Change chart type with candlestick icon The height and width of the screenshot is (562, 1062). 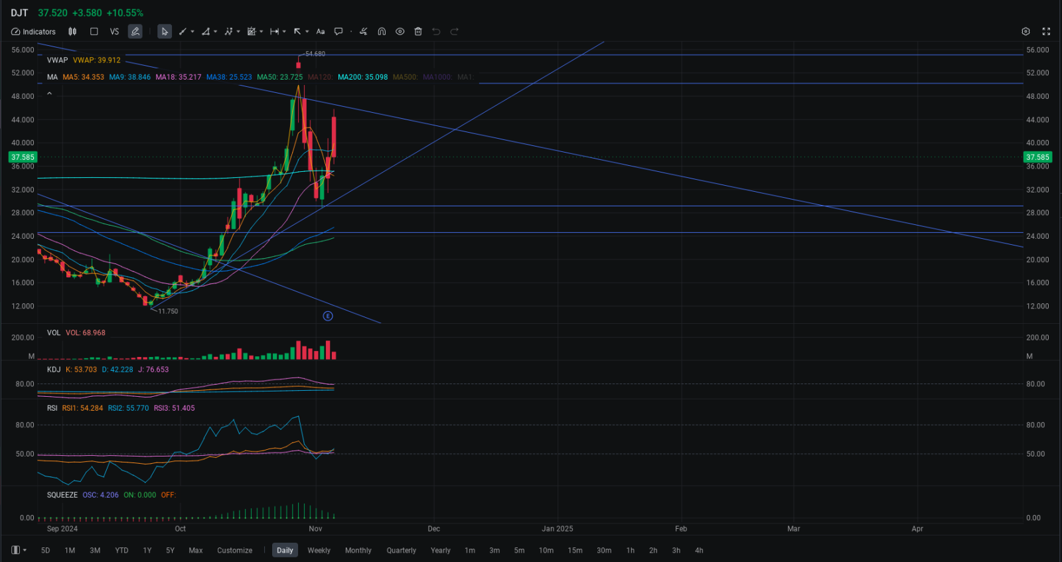(72, 31)
